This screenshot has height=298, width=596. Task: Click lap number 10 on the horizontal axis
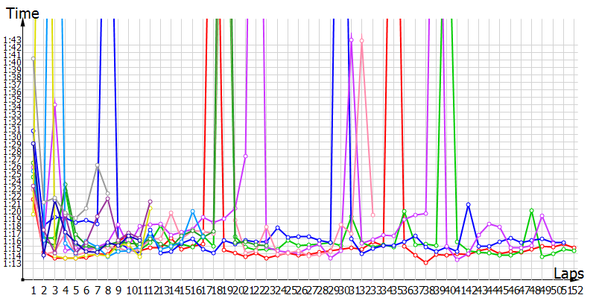point(132,290)
